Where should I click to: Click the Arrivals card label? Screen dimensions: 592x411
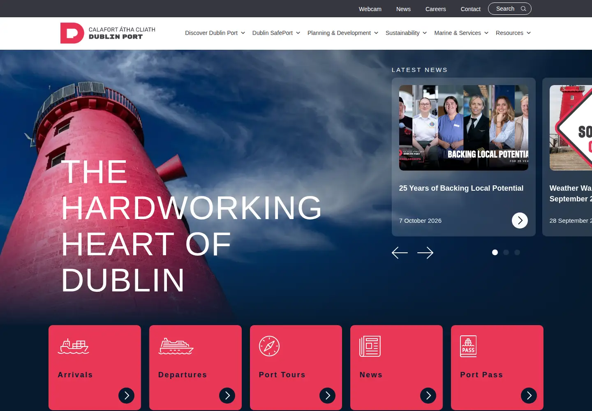(x=75, y=375)
